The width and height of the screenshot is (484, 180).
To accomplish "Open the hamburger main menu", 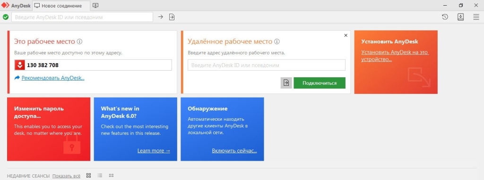I will [476, 17].
